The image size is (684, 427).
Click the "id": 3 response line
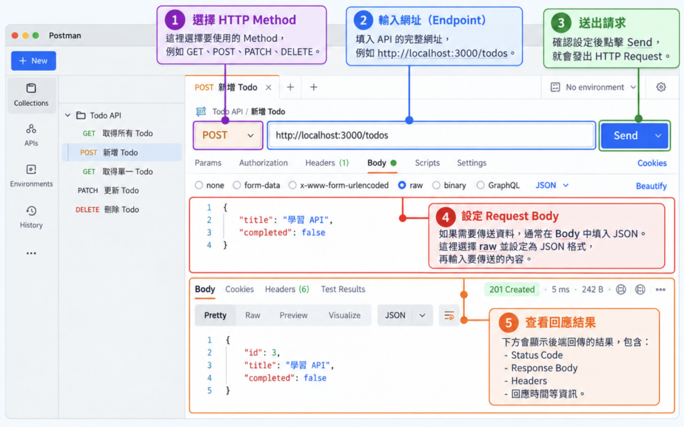262,352
